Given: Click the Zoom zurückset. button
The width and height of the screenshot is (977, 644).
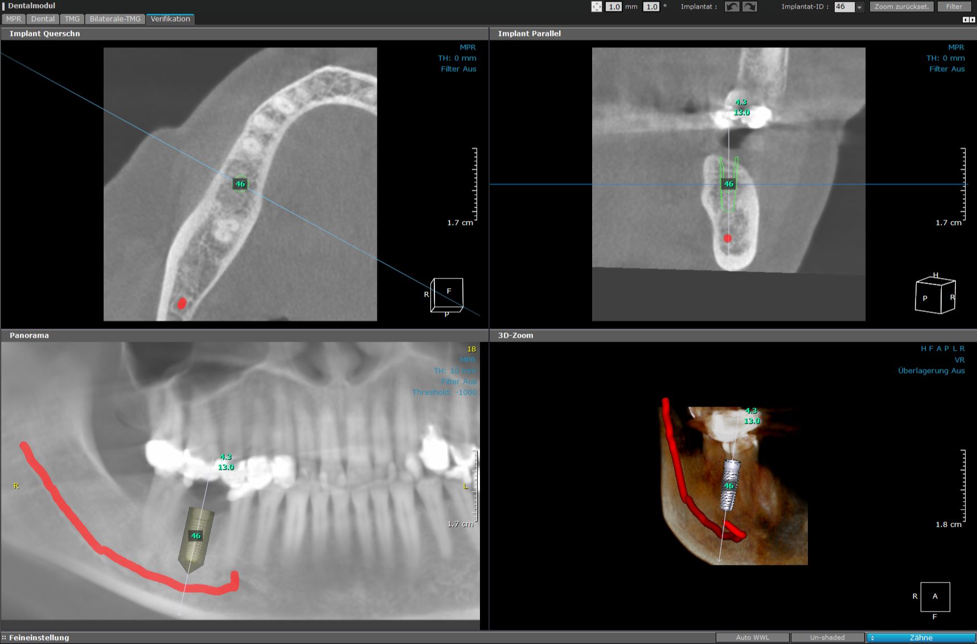Looking at the screenshot, I should [x=901, y=7].
